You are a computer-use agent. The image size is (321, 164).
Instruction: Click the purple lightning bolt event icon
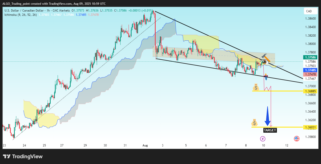click(x=263, y=139)
